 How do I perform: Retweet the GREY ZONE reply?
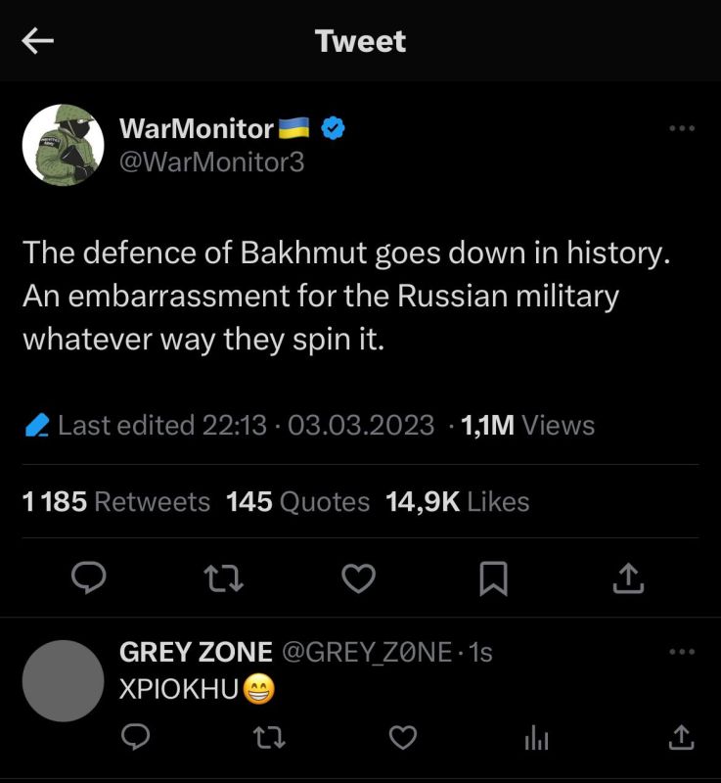coord(268,741)
